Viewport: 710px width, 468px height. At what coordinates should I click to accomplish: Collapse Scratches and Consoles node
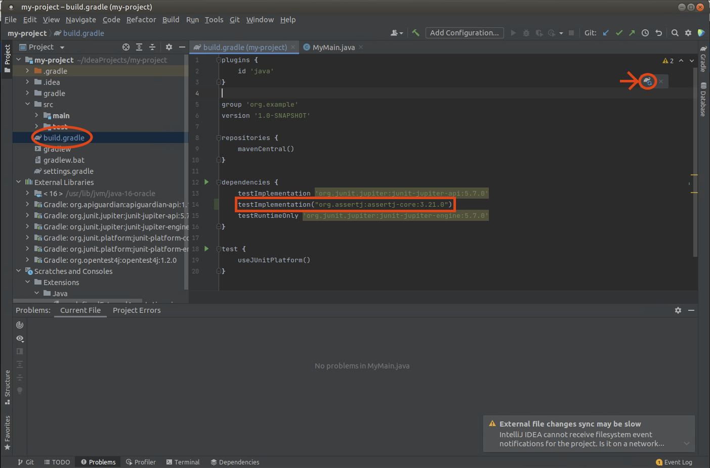pos(18,271)
